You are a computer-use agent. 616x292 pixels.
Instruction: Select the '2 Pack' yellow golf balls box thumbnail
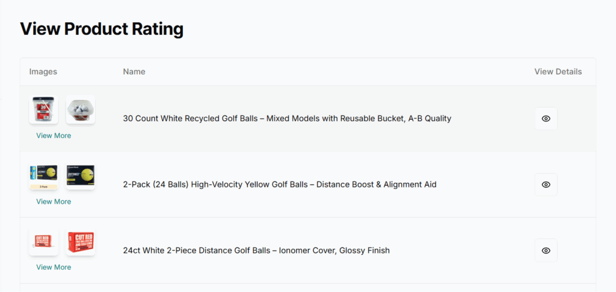pos(44,177)
